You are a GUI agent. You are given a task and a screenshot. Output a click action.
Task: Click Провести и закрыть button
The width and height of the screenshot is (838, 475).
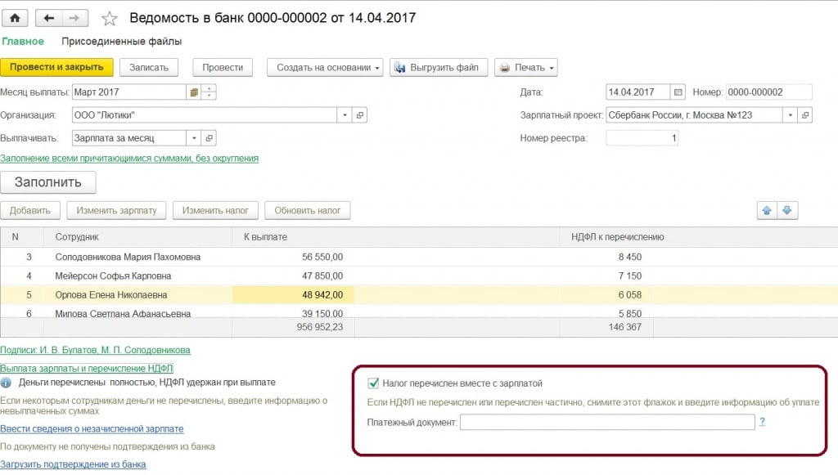56,67
